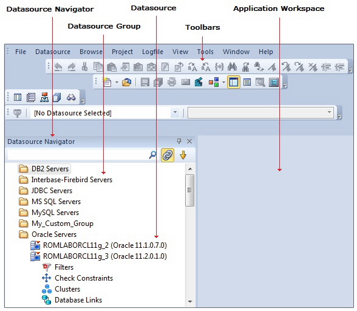Toggle the highlighted window layout toolbar button
Viewport: 357px width, 311px height.
click(234, 82)
